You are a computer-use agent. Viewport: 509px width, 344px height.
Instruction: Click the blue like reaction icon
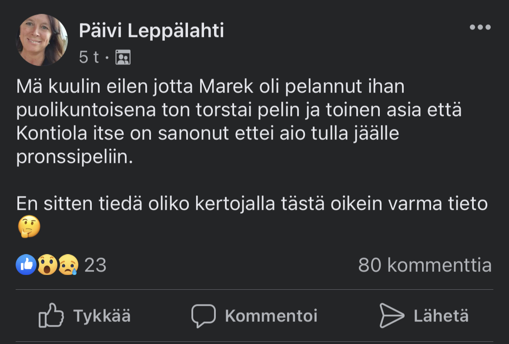point(26,265)
